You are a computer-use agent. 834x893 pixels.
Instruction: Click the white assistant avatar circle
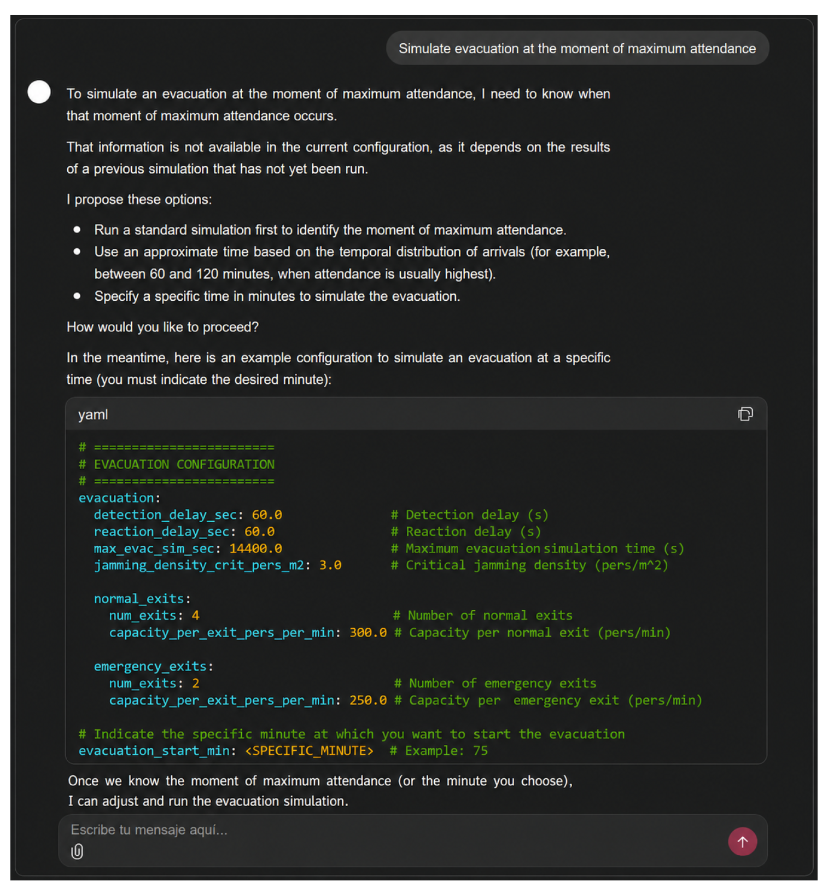39,92
